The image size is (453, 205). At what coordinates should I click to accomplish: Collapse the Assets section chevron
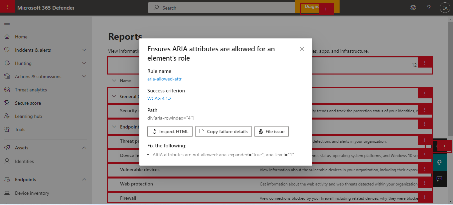point(84,148)
